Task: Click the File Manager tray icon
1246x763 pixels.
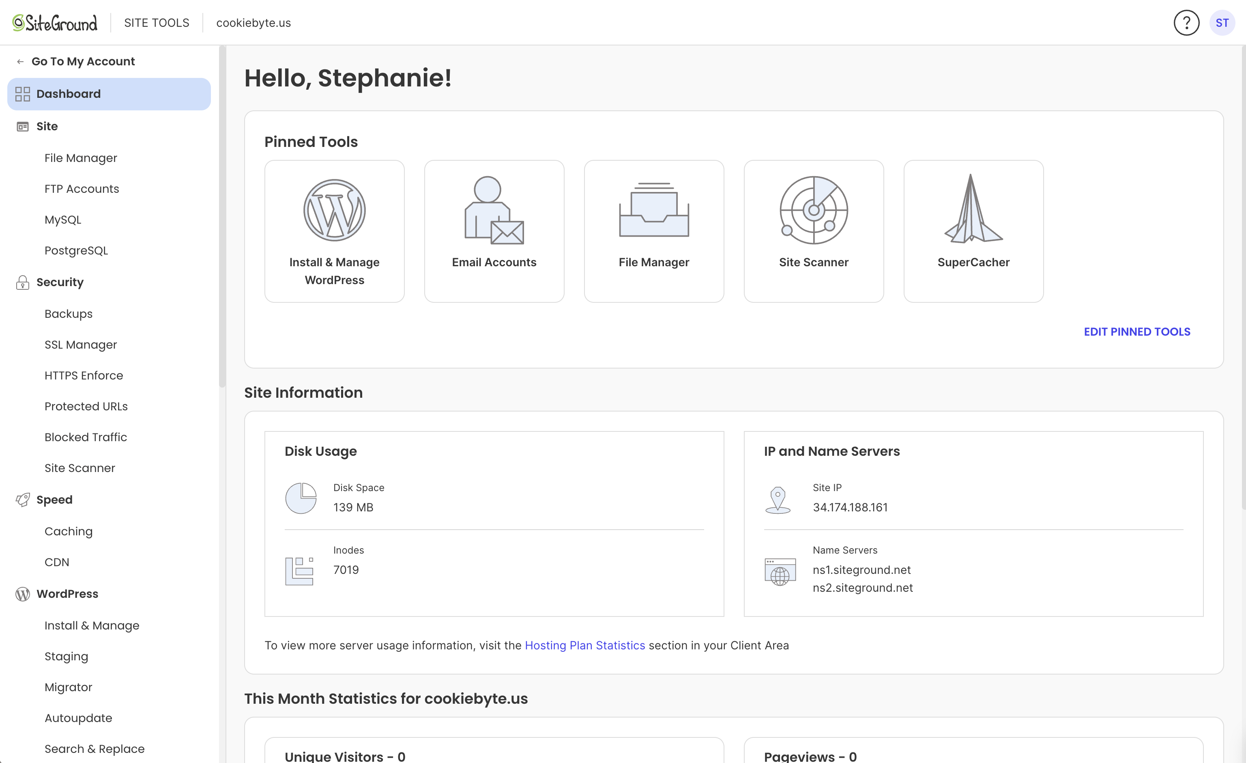Action: click(654, 209)
